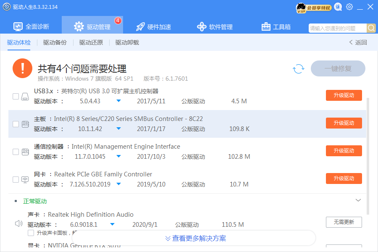Open version dropdown for 7.126.510.2019
Screen dimensions: 378x252
pos(118,184)
